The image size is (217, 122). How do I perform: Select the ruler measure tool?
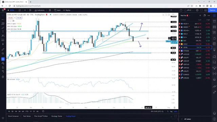[3, 49]
